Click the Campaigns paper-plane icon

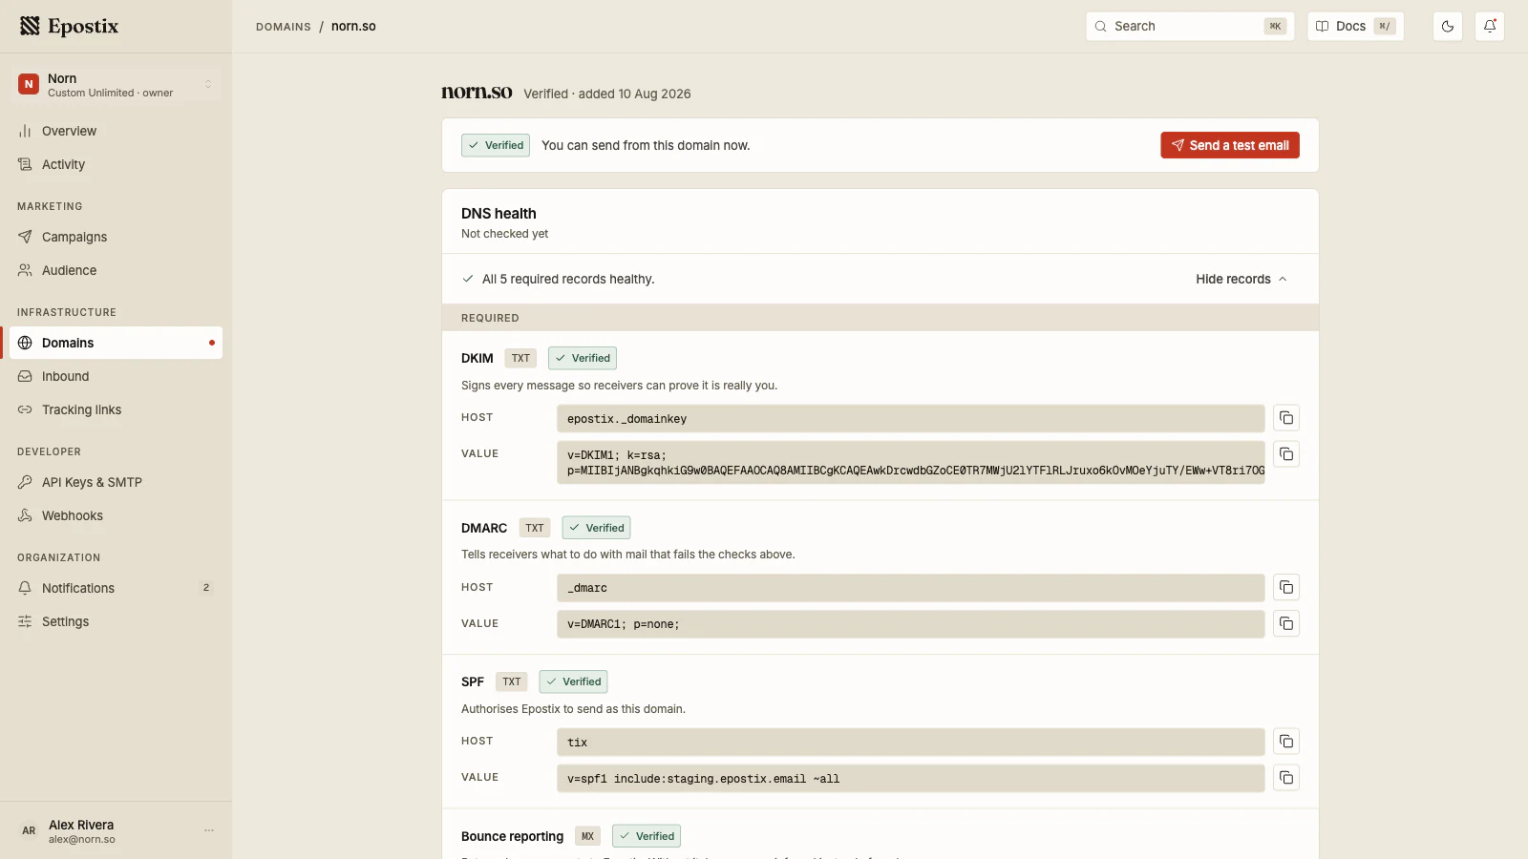coord(25,237)
